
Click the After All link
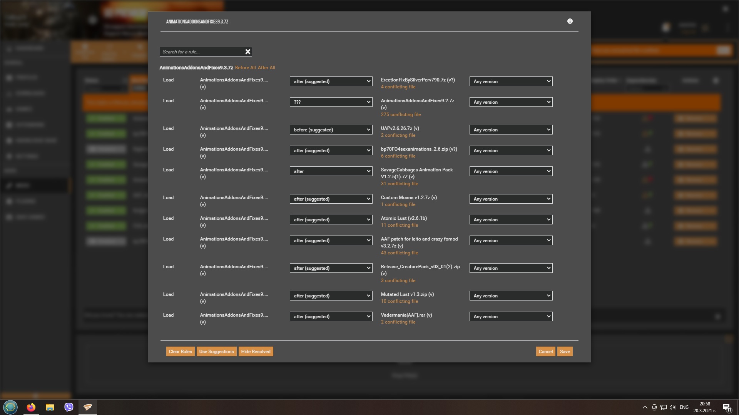(x=266, y=68)
